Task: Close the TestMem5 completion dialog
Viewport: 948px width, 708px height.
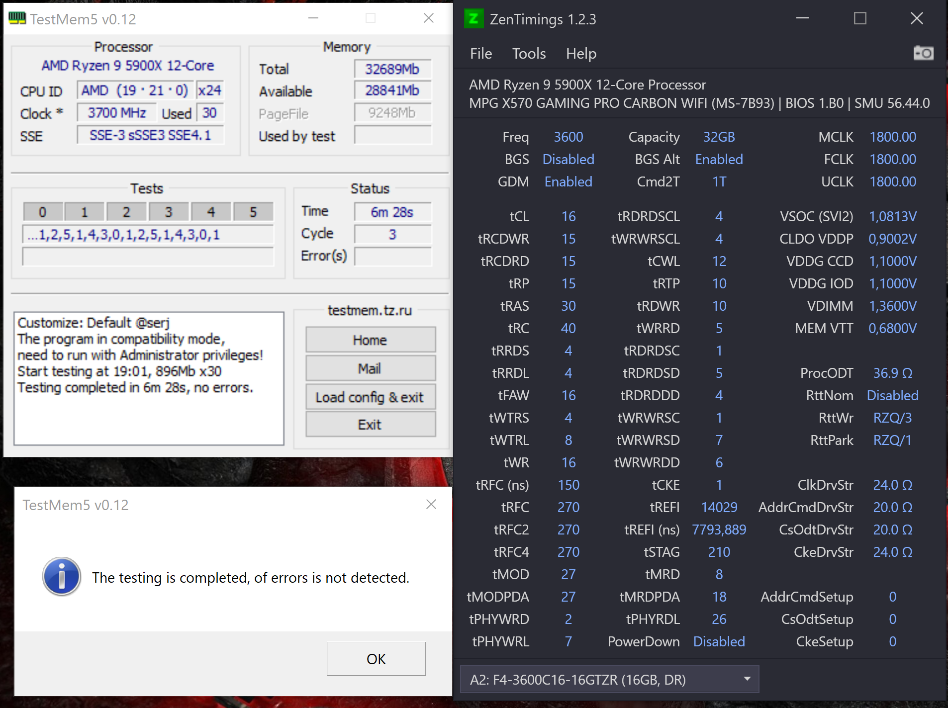Action: pyautogui.click(x=431, y=504)
